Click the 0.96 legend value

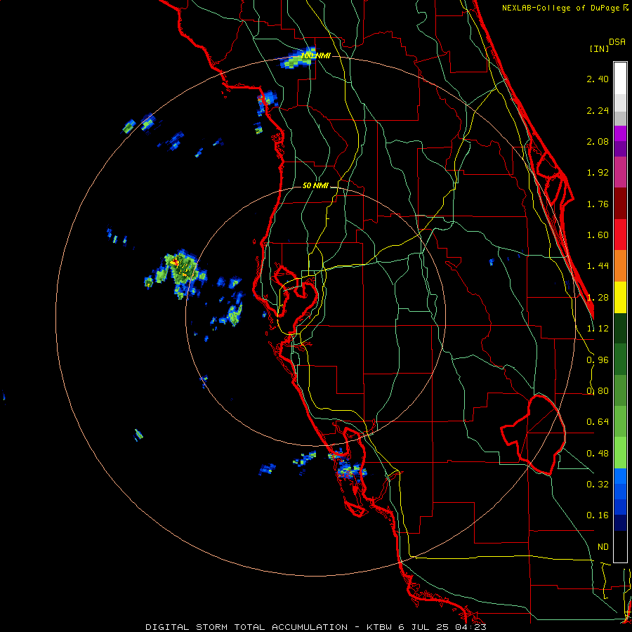coord(598,360)
